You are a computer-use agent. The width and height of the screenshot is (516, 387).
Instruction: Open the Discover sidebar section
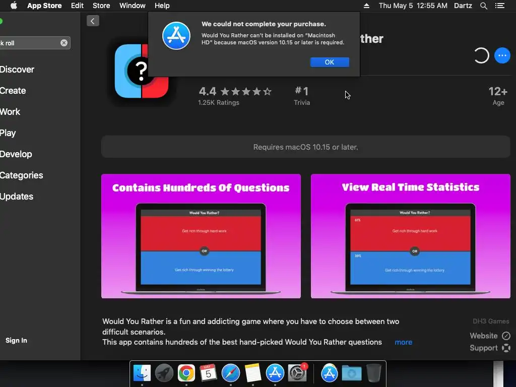(17, 70)
